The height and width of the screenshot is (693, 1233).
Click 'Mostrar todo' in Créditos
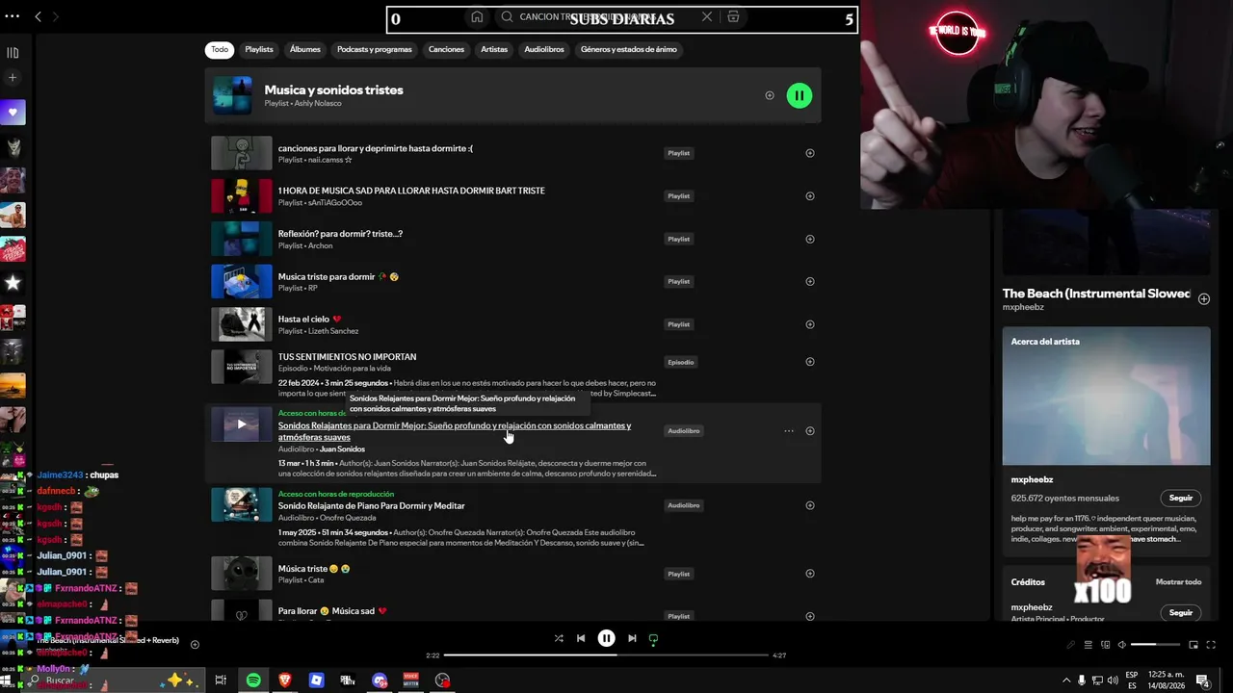tap(1178, 582)
